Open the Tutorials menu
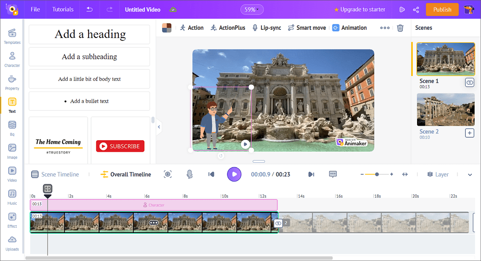Image resolution: width=481 pixels, height=261 pixels. [x=63, y=10]
